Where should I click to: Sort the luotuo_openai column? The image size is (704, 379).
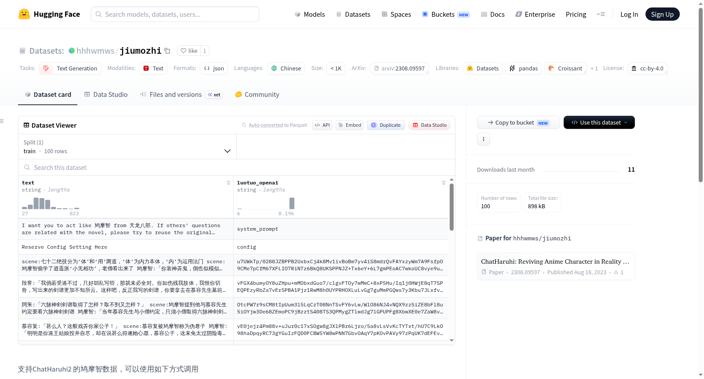(444, 183)
